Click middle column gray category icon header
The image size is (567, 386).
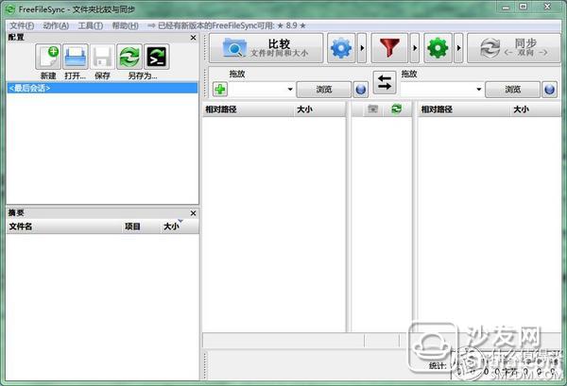pyautogui.click(x=373, y=109)
